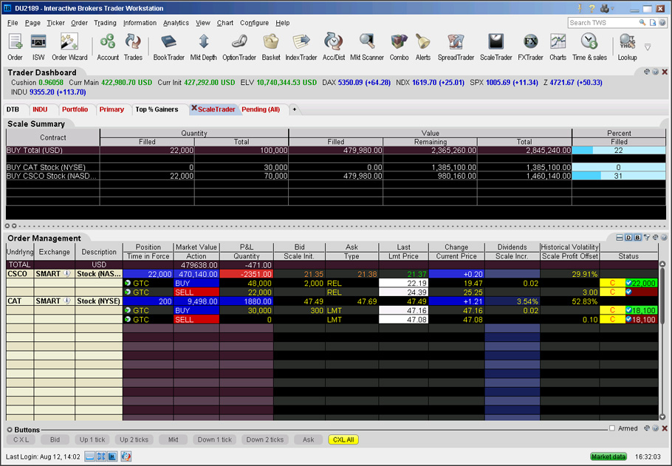Switch to the Portfolio tab
The image size is (672, 466).
point(75,109)
